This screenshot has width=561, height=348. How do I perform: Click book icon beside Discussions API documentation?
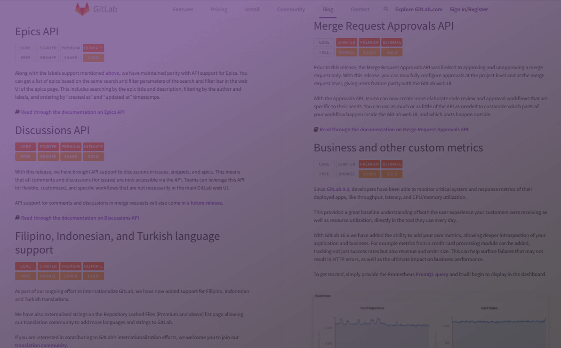[17, 218]
